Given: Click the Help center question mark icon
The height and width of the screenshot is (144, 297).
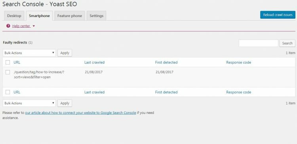Looking at the screenshot, I should tap(8, 26).
